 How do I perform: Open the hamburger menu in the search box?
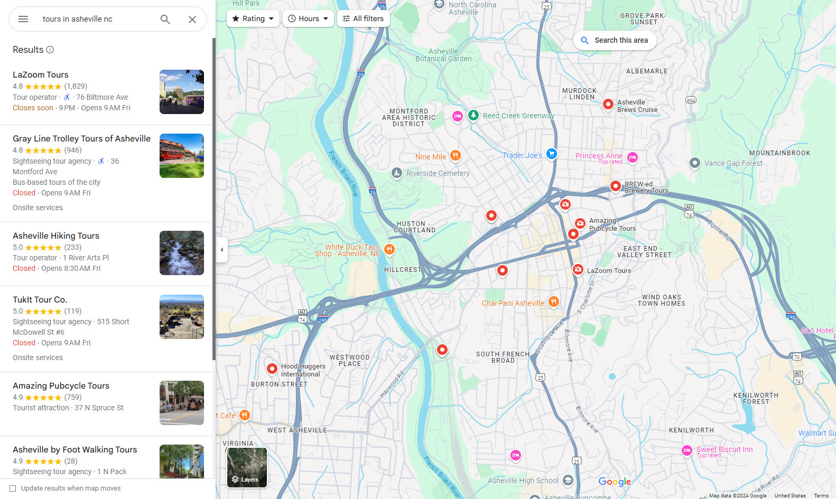click(x=23, y=19)
